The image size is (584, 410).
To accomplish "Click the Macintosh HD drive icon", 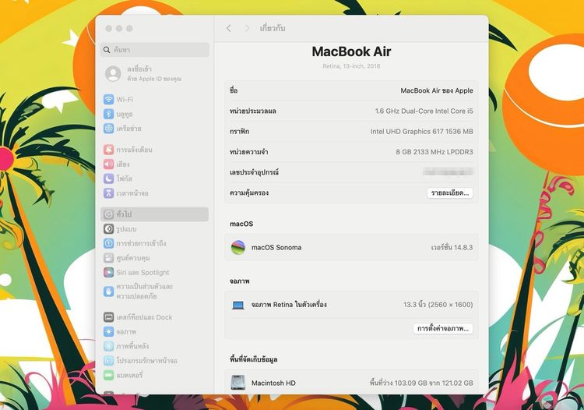I will 238,383.
